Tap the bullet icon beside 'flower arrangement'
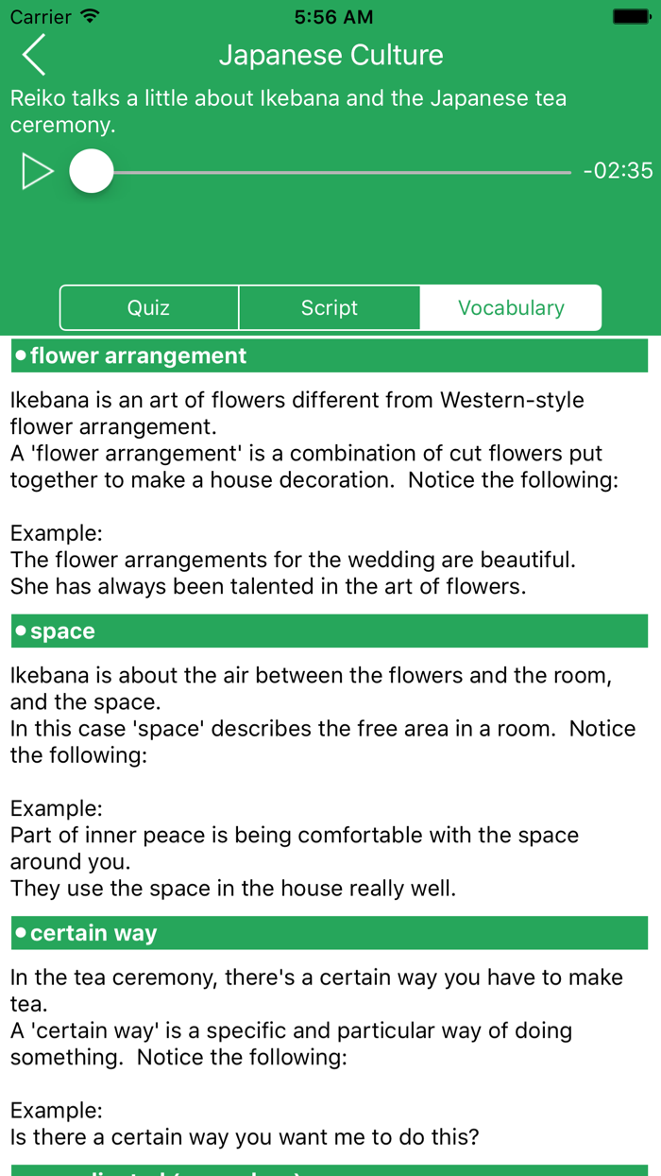Viewport: 661px width, 1176px height. [x=20, y=355]
